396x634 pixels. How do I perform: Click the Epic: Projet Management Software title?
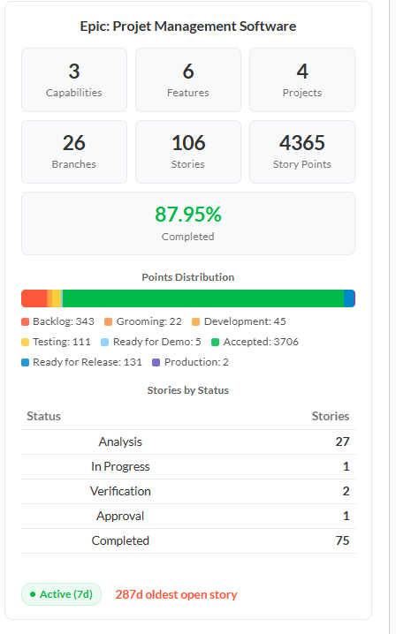coord(188,26)
